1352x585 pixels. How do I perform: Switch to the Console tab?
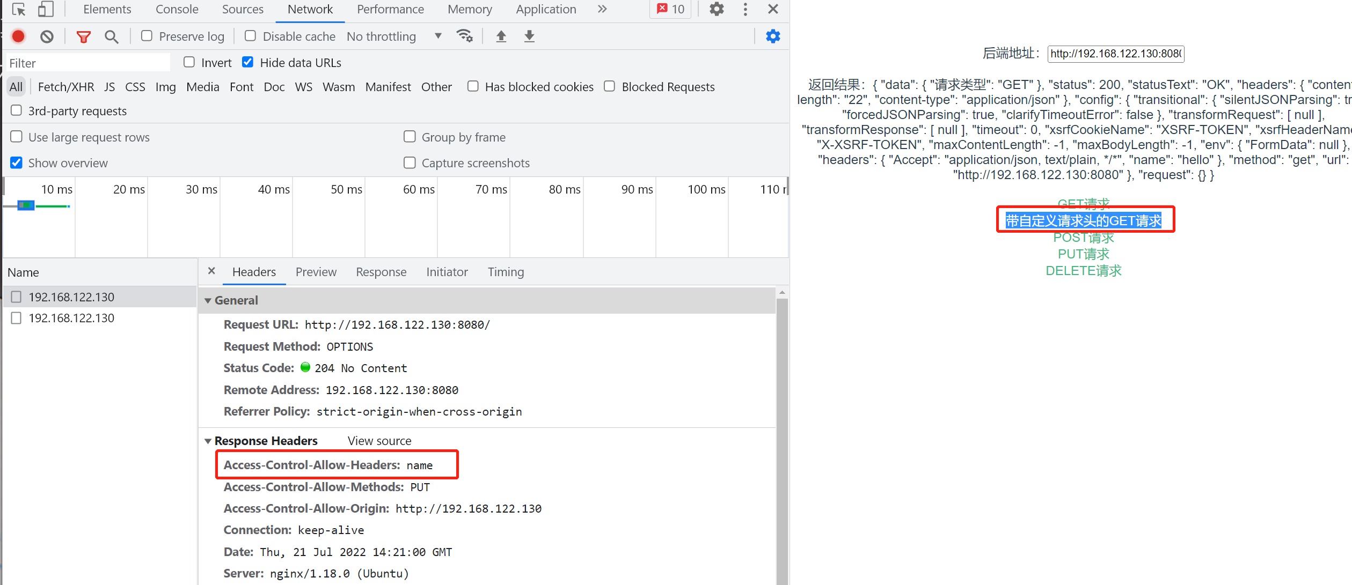(x=177, y=10)
